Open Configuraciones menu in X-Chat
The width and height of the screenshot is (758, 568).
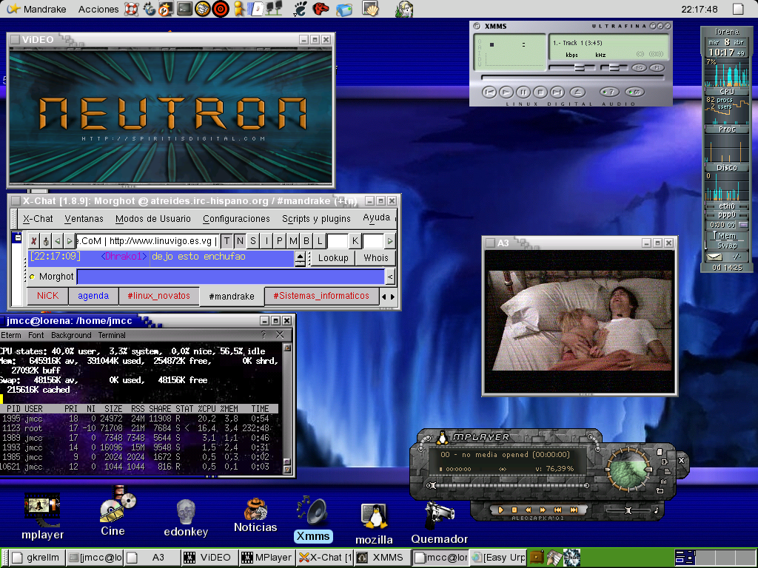(x=236, y=219)
